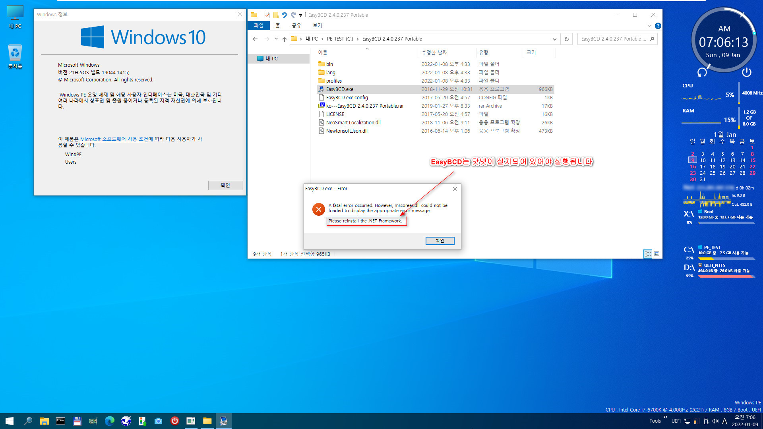Open the 공유 ribbon tab
763x429 pixels.
click(x=296, y=25)
